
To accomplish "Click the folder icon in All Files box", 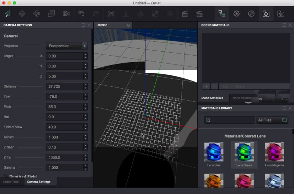I will (x=284, y=120).
